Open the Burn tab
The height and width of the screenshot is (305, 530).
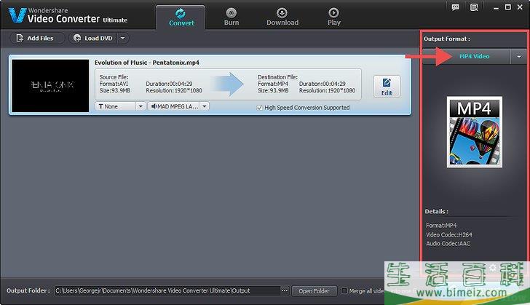click(232, 17)
